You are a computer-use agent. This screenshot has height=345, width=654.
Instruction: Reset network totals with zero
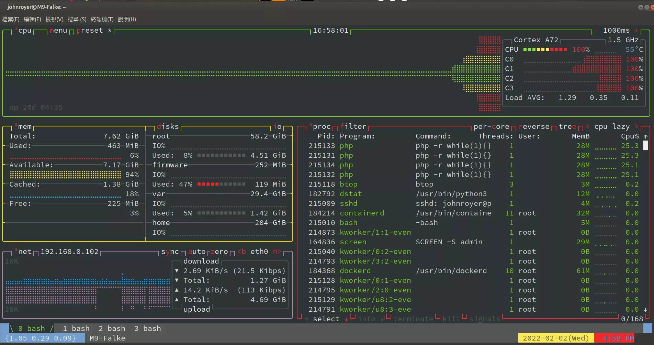[219, 252]
